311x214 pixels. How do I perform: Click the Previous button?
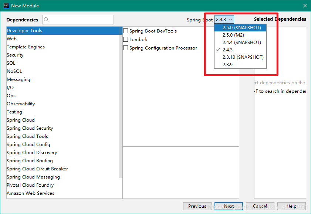tap(197, 206)
